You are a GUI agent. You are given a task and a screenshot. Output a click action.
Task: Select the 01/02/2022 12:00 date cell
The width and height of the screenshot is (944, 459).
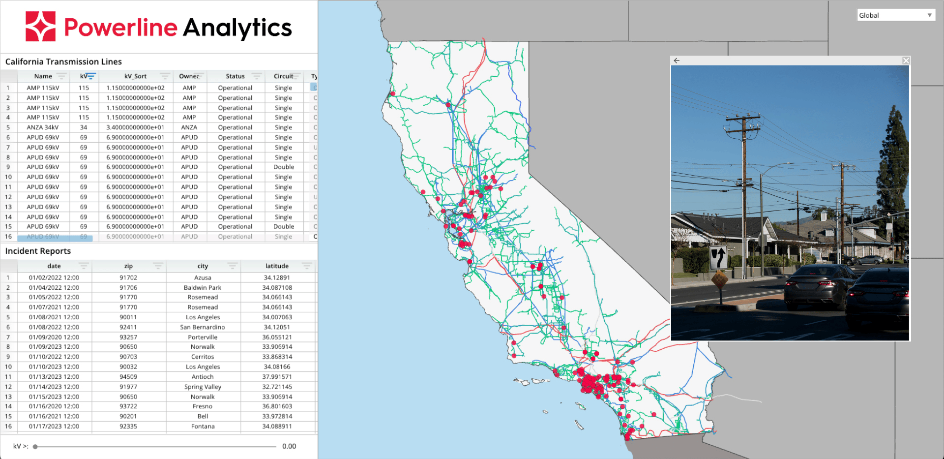coord(54,278)
